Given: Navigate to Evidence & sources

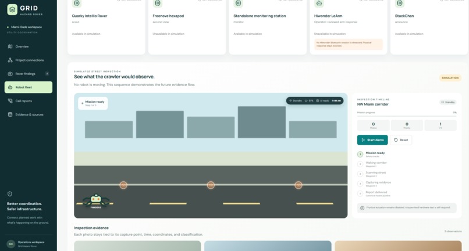Looking at the screenshot, I should (29, 114).
